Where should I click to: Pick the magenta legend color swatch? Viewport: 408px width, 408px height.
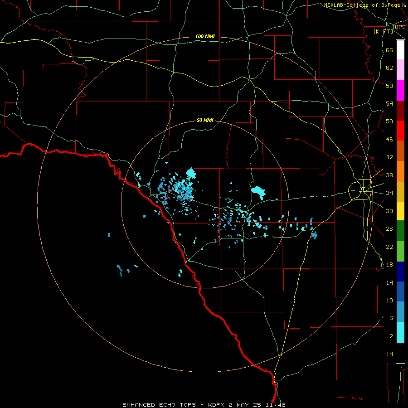[400, 90]
